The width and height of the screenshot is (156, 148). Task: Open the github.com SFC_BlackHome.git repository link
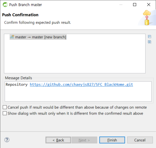click(x=81, y=84)
